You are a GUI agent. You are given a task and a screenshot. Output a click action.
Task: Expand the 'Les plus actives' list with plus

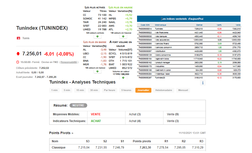point(97,36)
